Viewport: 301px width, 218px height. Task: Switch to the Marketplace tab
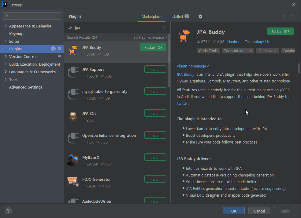pos(151,16)
